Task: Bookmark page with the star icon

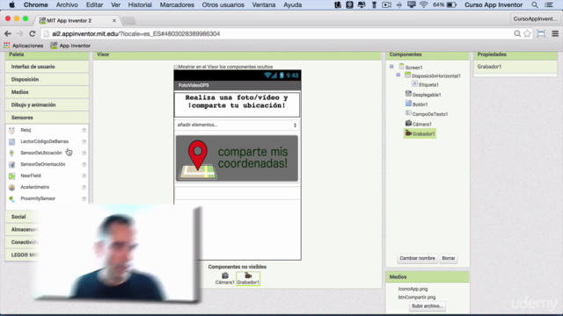Action: coord(527,33)
